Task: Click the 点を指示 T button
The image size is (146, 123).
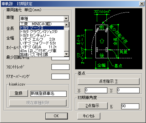Action: (109, 81)
